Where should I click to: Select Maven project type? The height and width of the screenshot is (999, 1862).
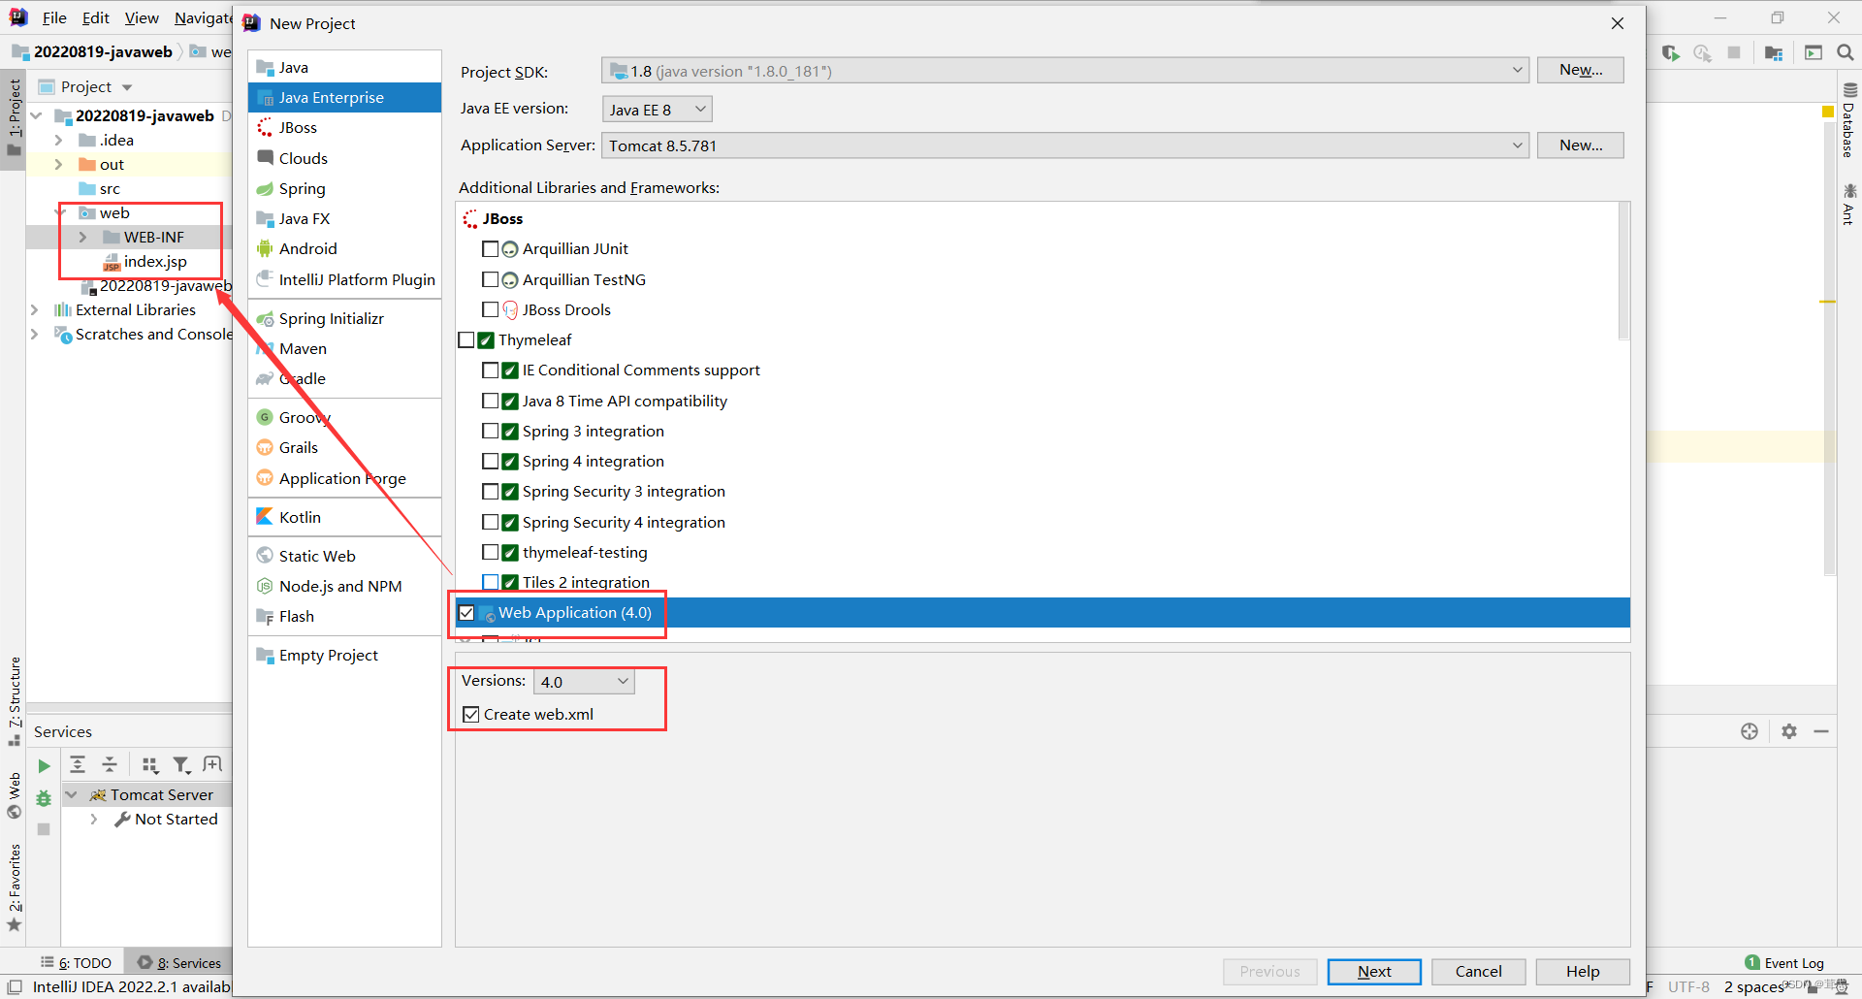344,348
